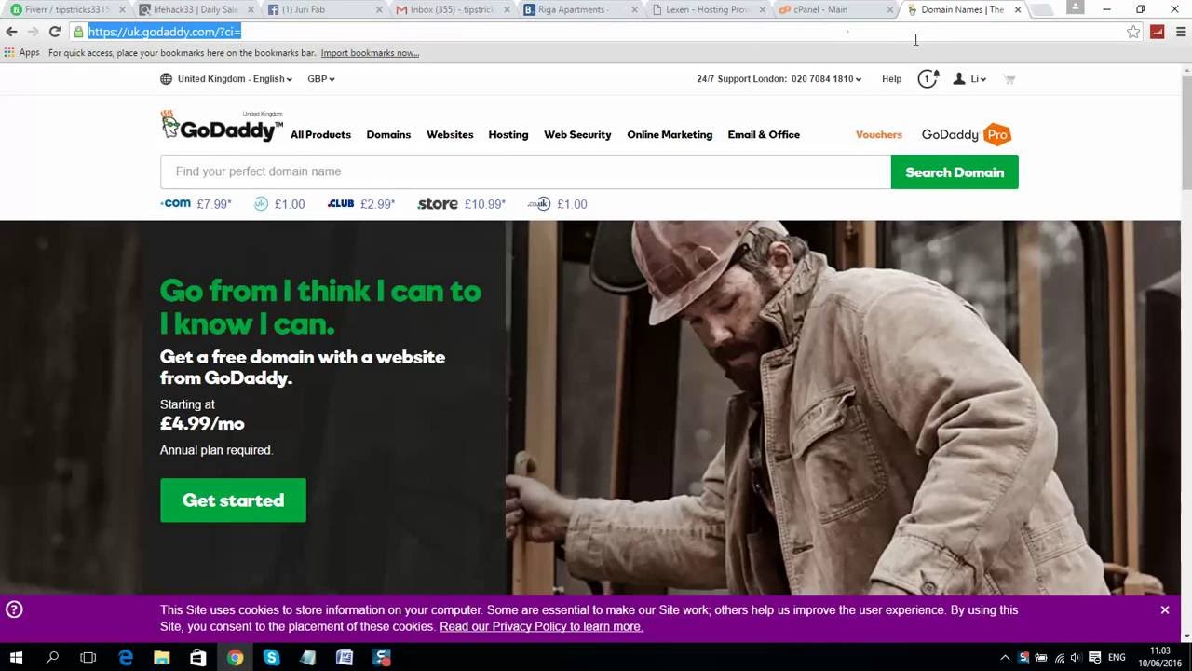
Task: Switch to lifehack33 Daily Sale tab
Action: (194, 10)
